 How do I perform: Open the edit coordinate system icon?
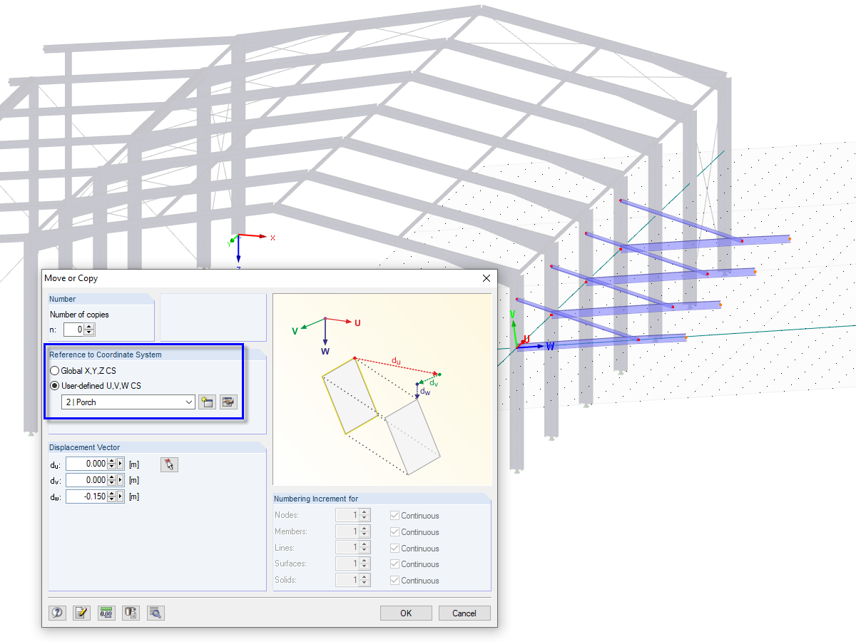point(228,402)
